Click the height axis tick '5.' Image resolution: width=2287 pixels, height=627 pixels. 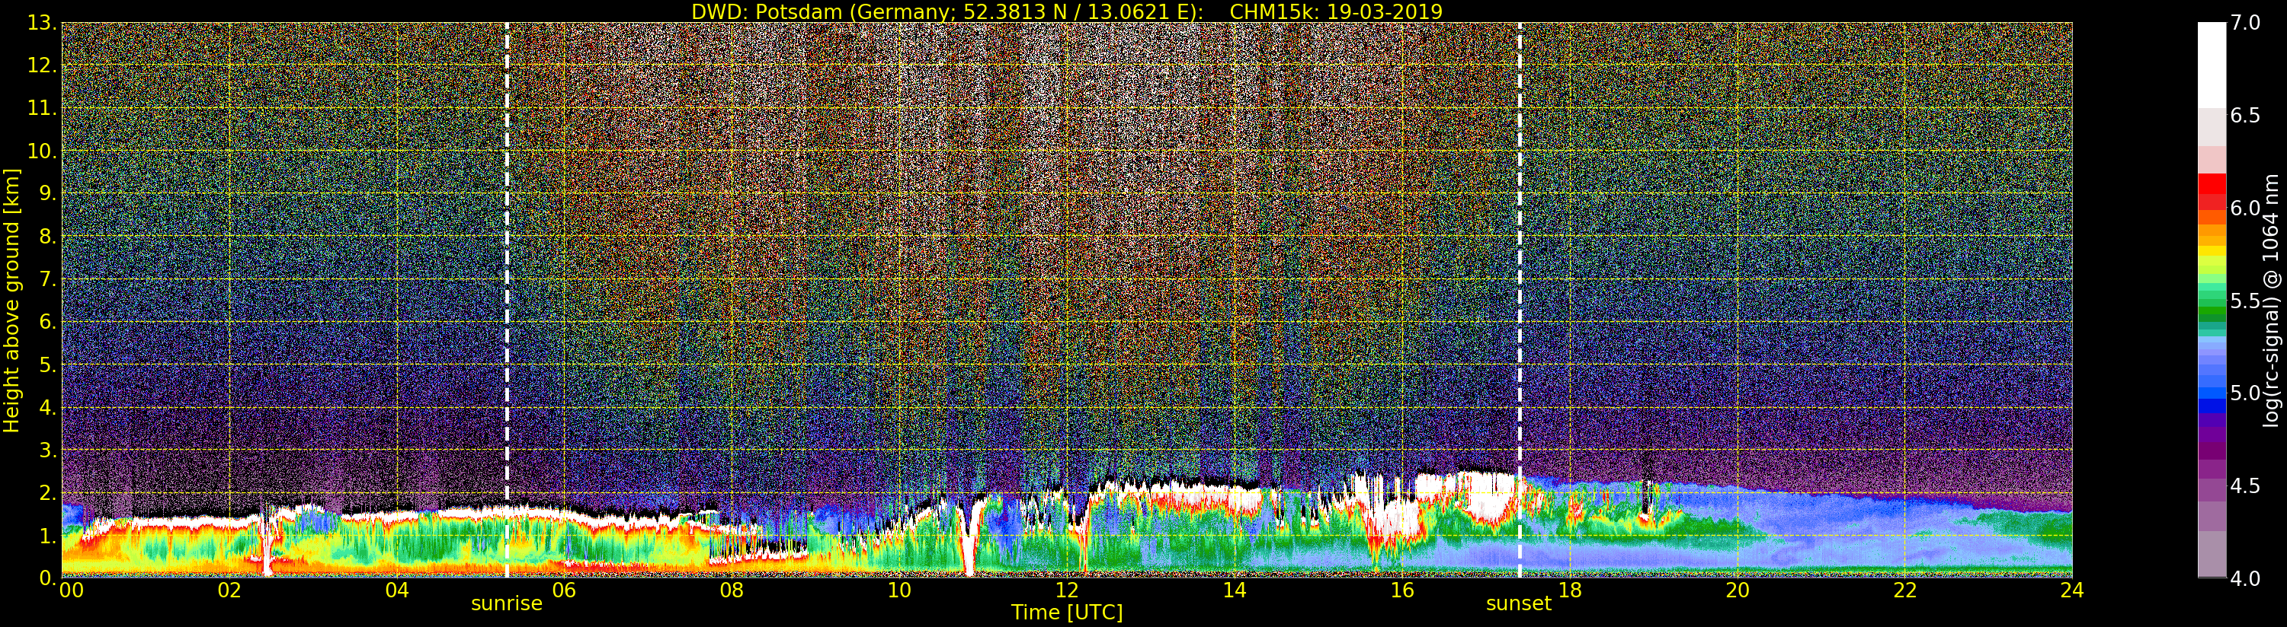pos(48,364)
